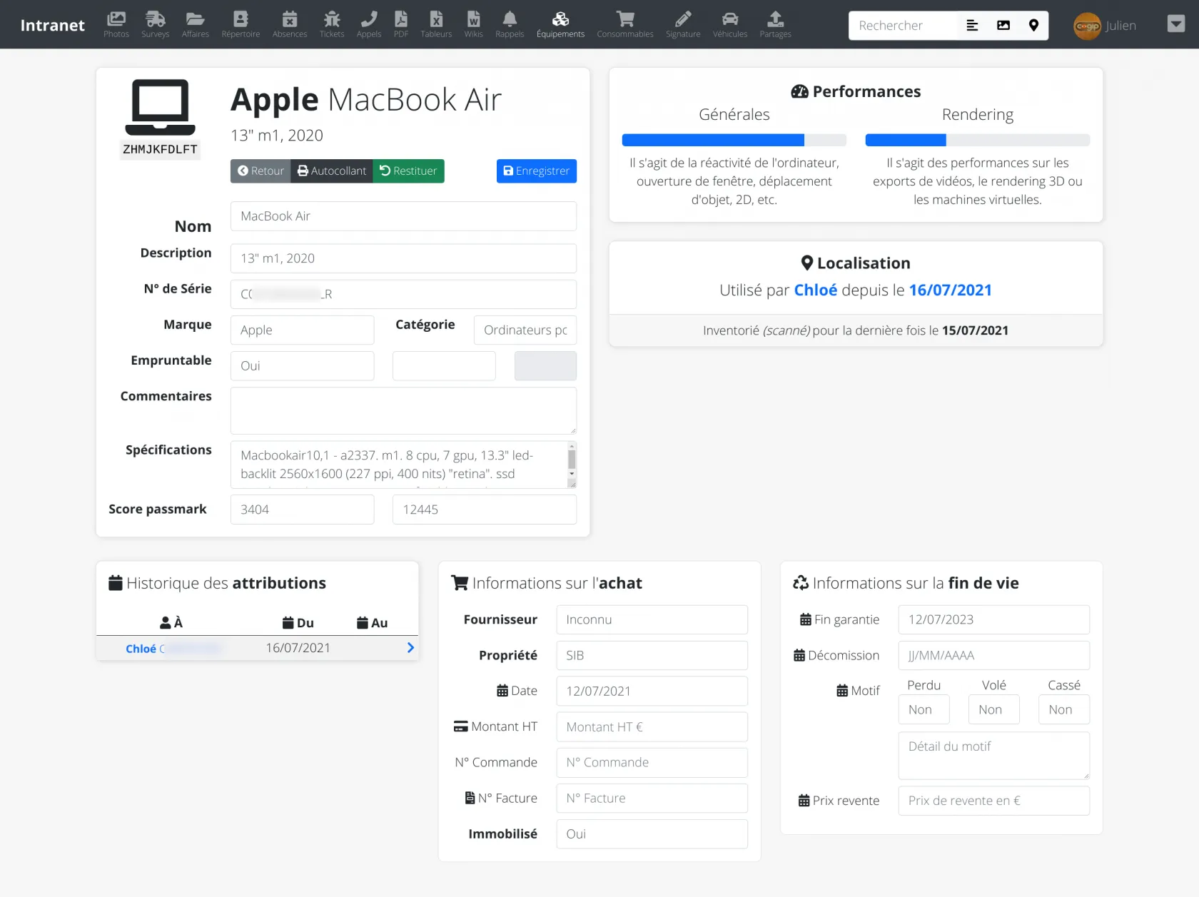Expand the user menu arrow at top right

click(1175, 24)
